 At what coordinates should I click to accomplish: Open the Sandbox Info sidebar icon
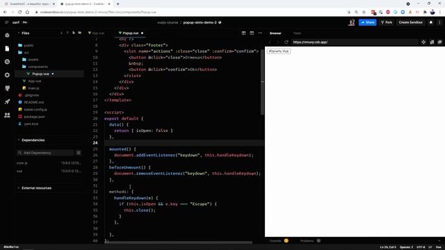coord(7,35)
